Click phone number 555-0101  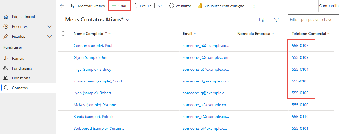(300, 128)
